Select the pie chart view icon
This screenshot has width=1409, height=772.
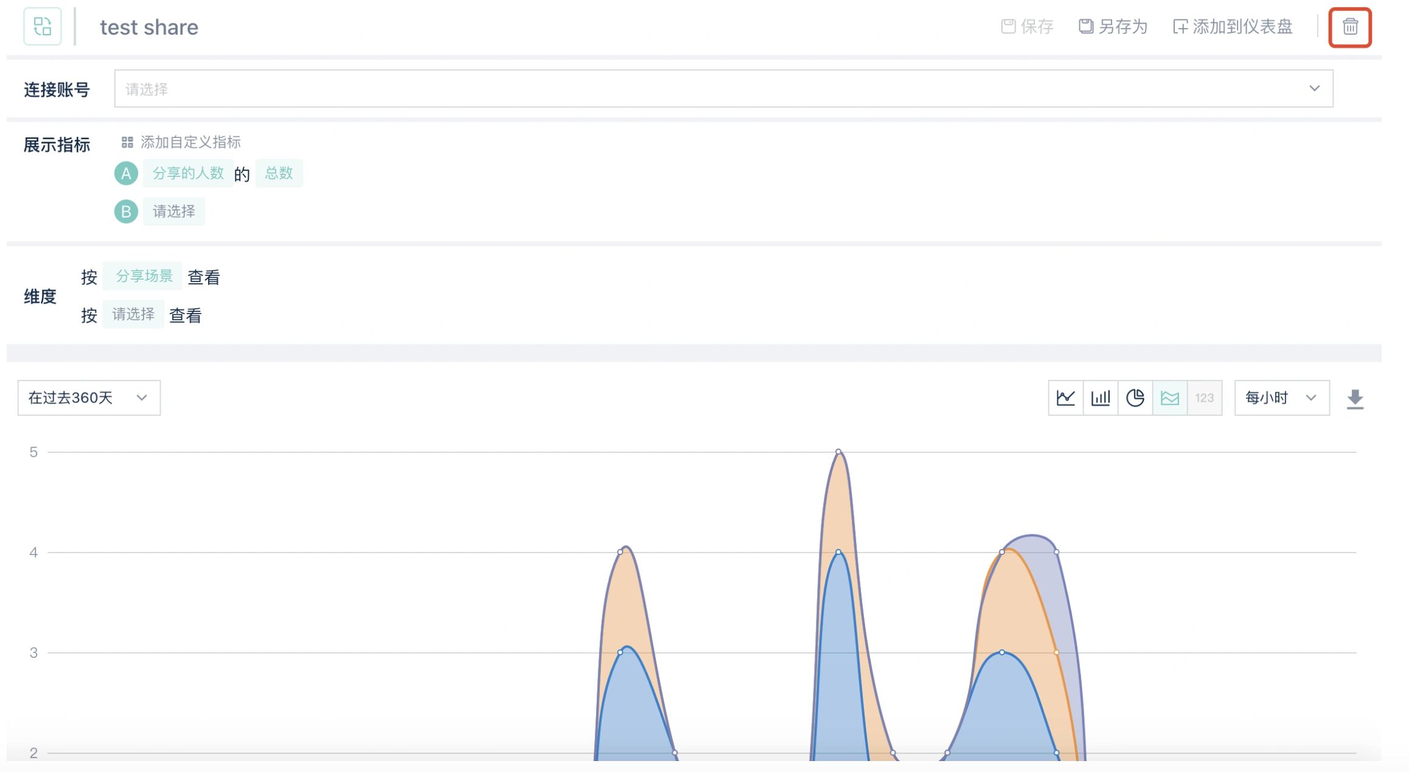(1135, 398)
